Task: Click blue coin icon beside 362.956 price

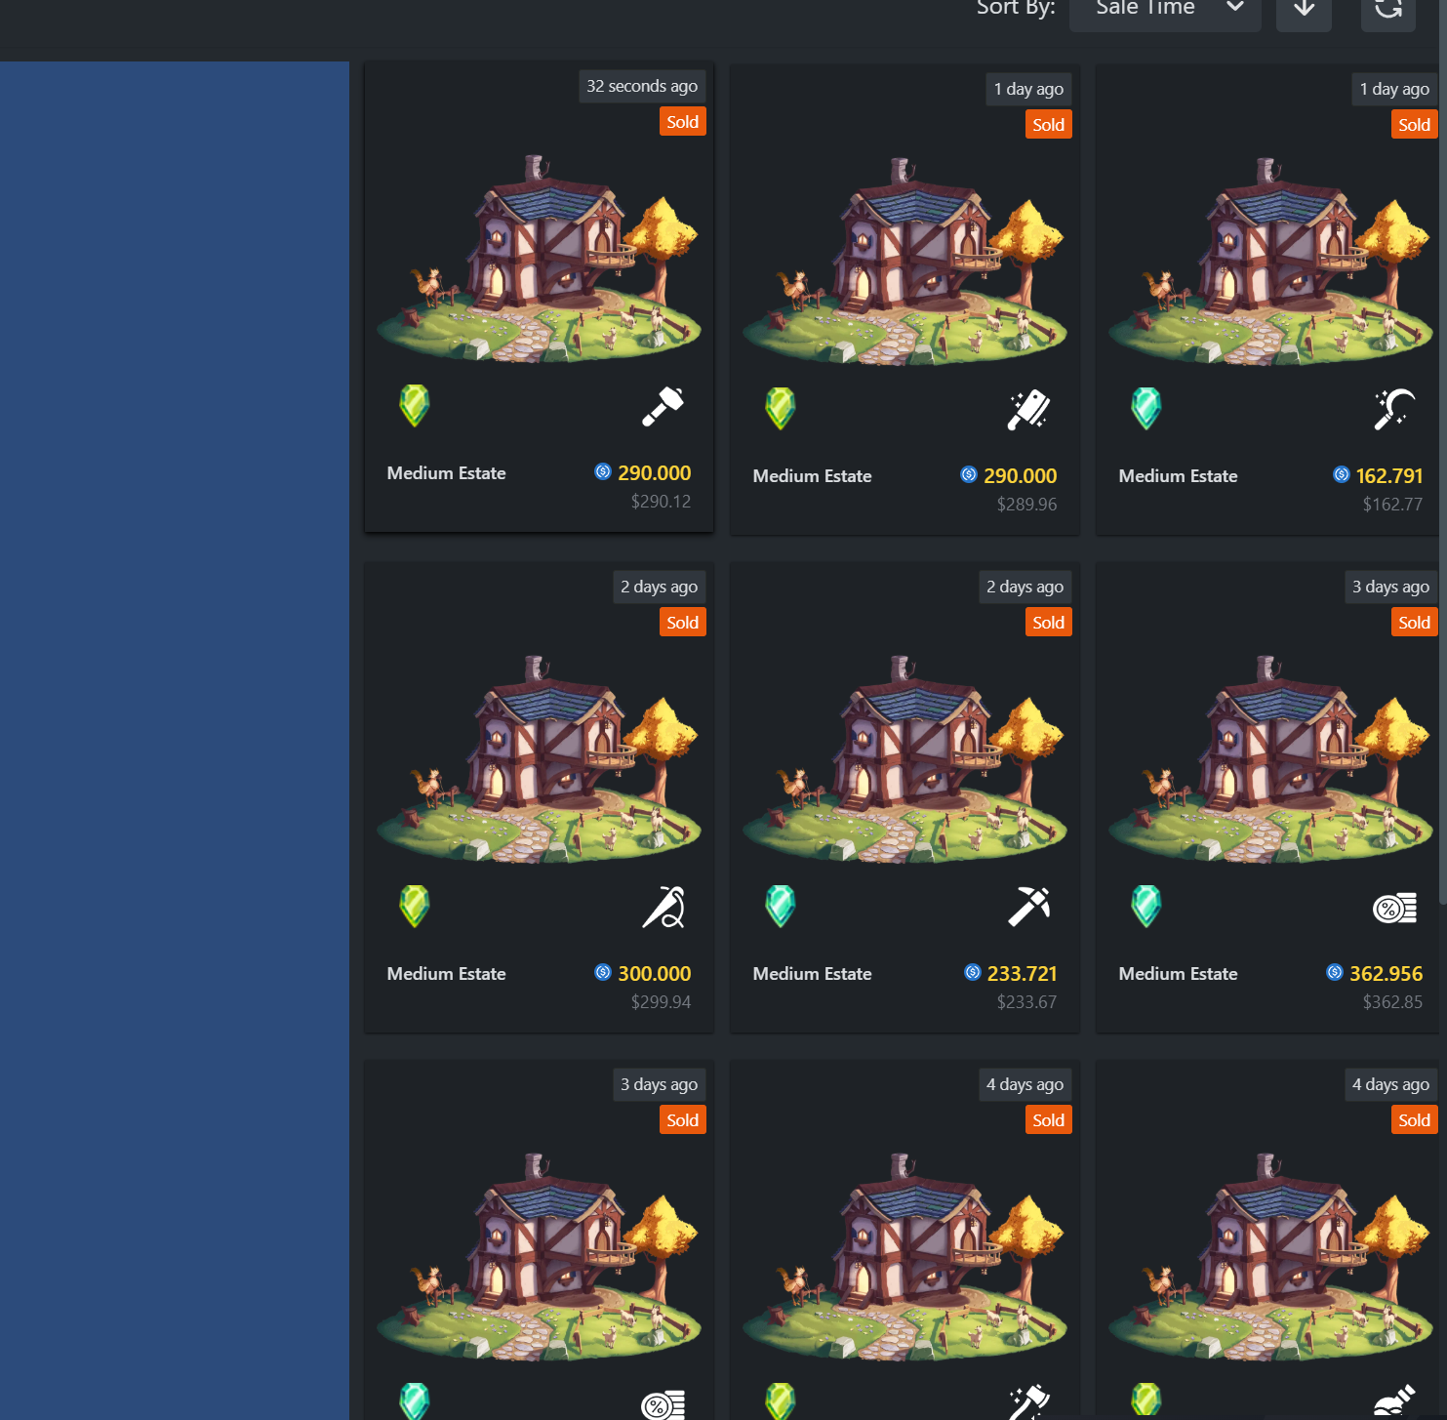Action: (x=1335, y=972)
